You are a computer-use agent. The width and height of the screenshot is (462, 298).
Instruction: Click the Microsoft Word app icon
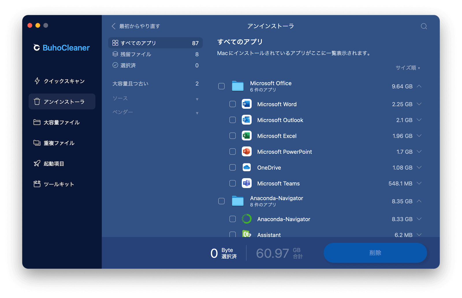click(x=247, y=104)
